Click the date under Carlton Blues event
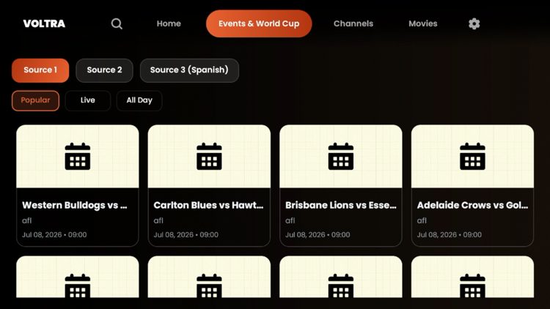Viewport: 550px width, 309px height. (x=186, y=235)
